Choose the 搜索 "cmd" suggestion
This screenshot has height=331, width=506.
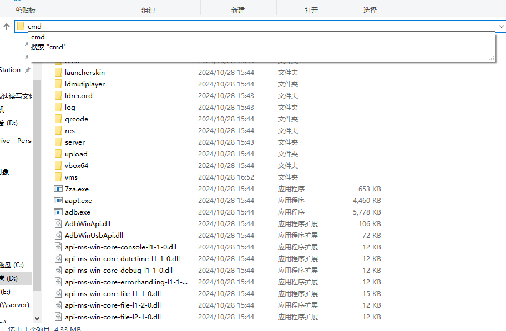point(49,47)
